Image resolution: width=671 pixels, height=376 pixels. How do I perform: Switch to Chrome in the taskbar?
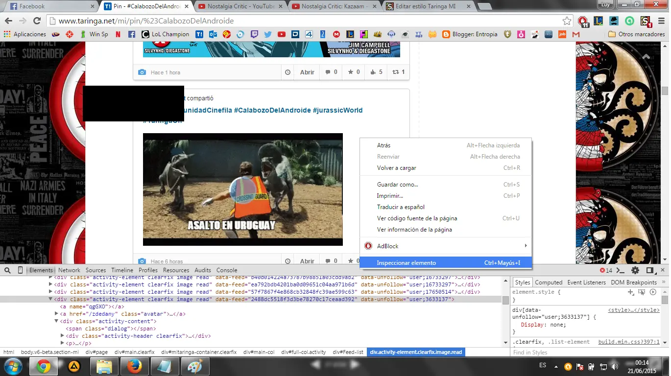click(x=43, y=366)
